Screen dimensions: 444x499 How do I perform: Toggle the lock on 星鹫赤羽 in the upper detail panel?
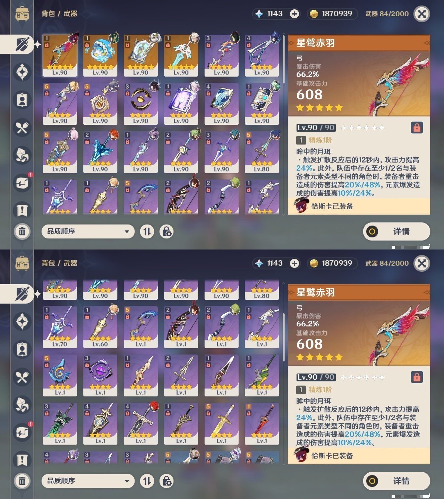tap(417, 128)
